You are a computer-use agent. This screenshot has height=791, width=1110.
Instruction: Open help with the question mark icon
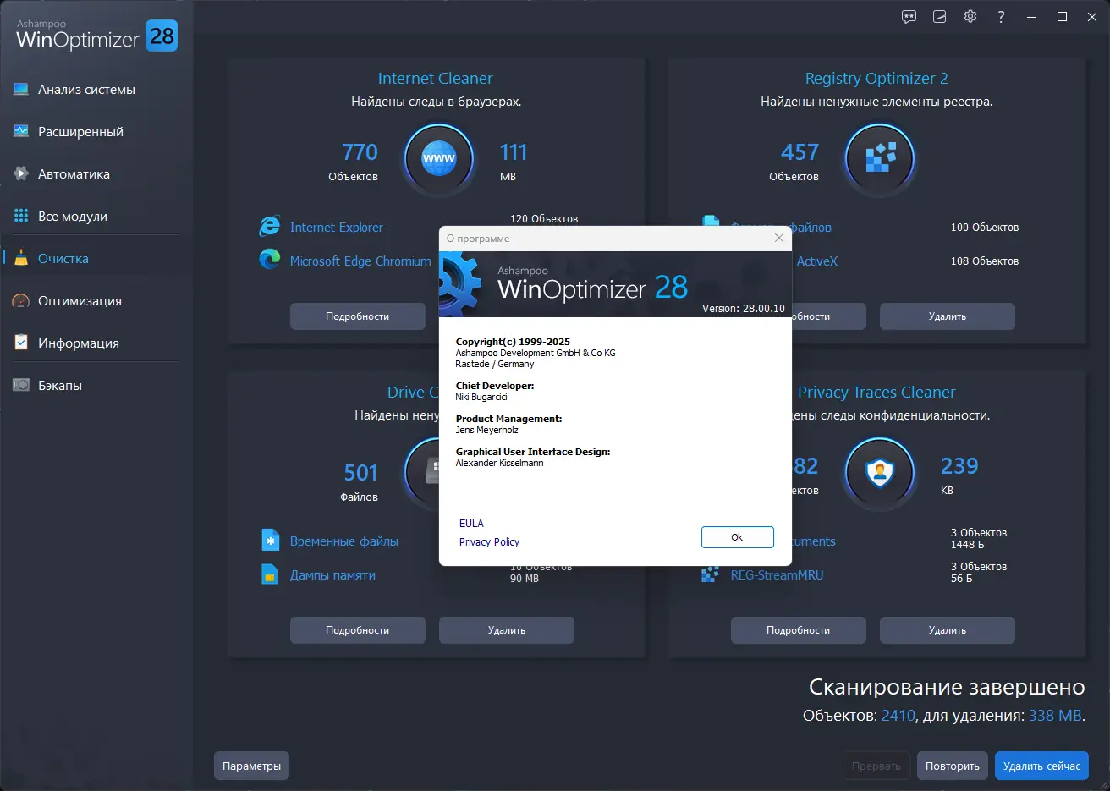click(1001, 17)
